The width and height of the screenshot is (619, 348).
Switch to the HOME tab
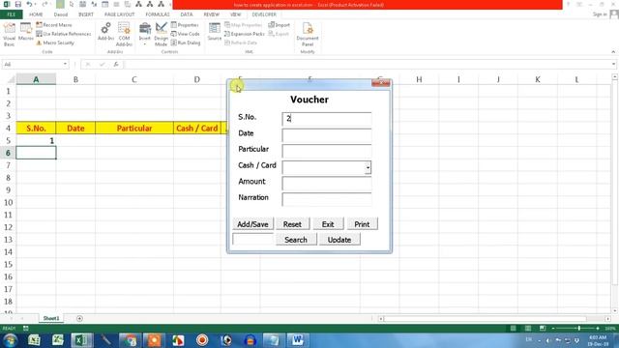tap(36, 14)
